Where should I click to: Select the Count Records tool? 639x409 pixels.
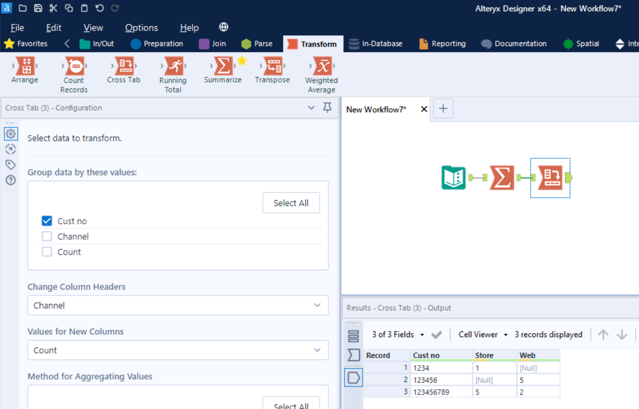pos(73,70)
